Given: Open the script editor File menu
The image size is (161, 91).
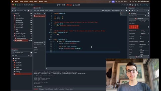Looking at the screenshot, I should tap(35, 11).
